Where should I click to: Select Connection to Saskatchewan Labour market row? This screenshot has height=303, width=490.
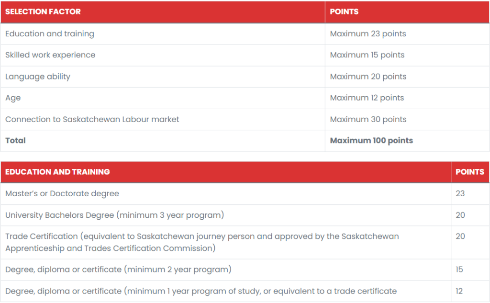coord(245,120)
